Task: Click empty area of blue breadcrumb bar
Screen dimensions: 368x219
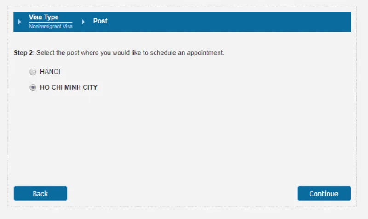Action: 230,22
